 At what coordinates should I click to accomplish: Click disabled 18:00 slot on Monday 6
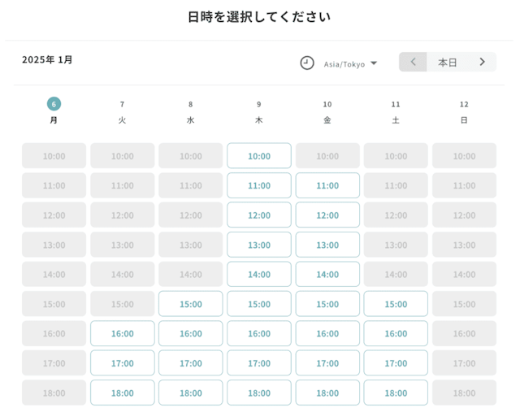click(x=54, y=393)
